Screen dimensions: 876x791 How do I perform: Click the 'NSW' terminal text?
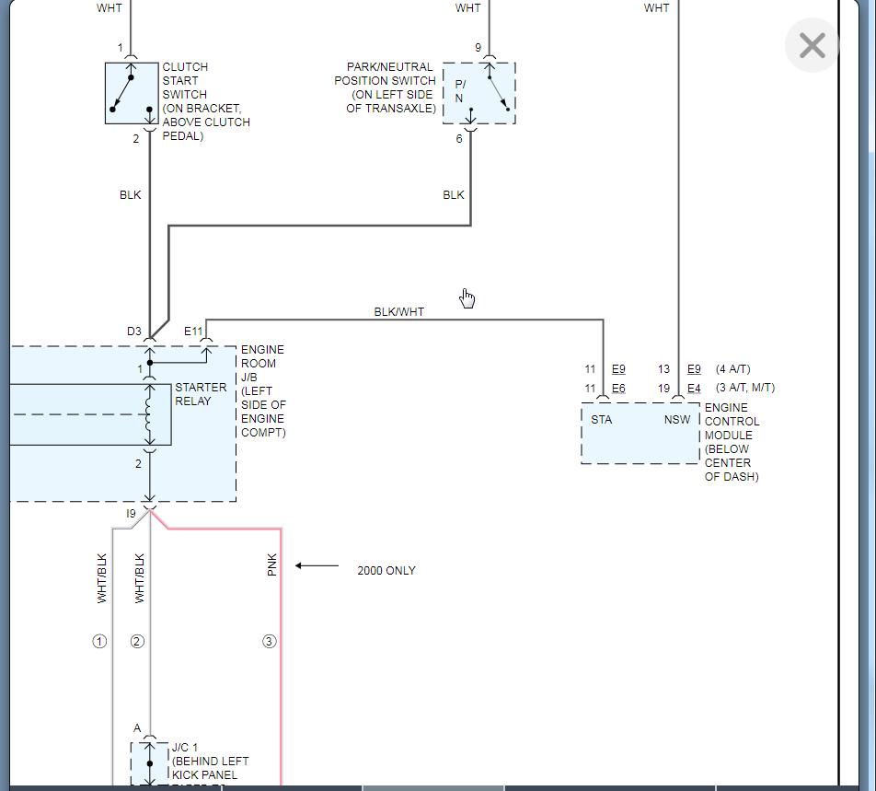tap(677, 420)
